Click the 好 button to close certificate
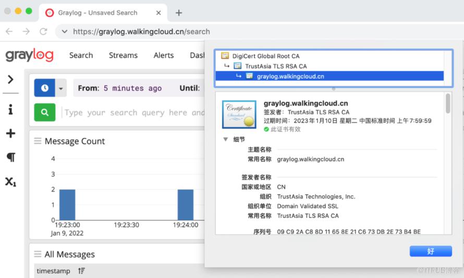This screenshot has width=464, height=278. [430, 251]
